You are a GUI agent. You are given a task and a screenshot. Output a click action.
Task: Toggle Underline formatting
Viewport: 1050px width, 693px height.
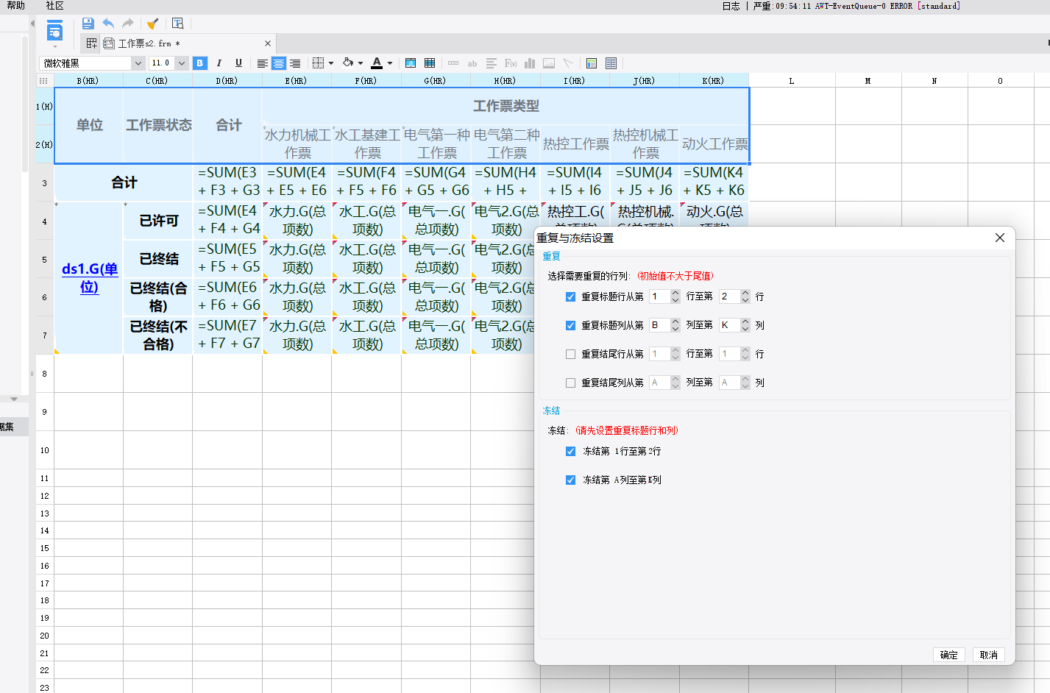238,63
